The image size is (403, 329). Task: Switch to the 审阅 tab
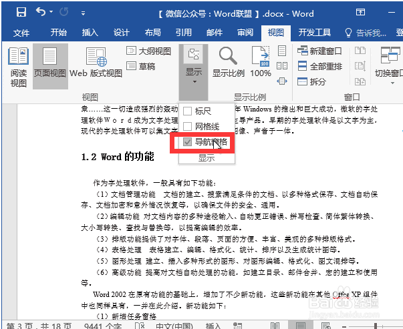click(x=245, y=33)
